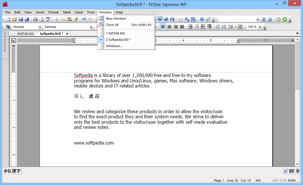Click the Save All icon
303x185 pixels.
tap(27, 19)
